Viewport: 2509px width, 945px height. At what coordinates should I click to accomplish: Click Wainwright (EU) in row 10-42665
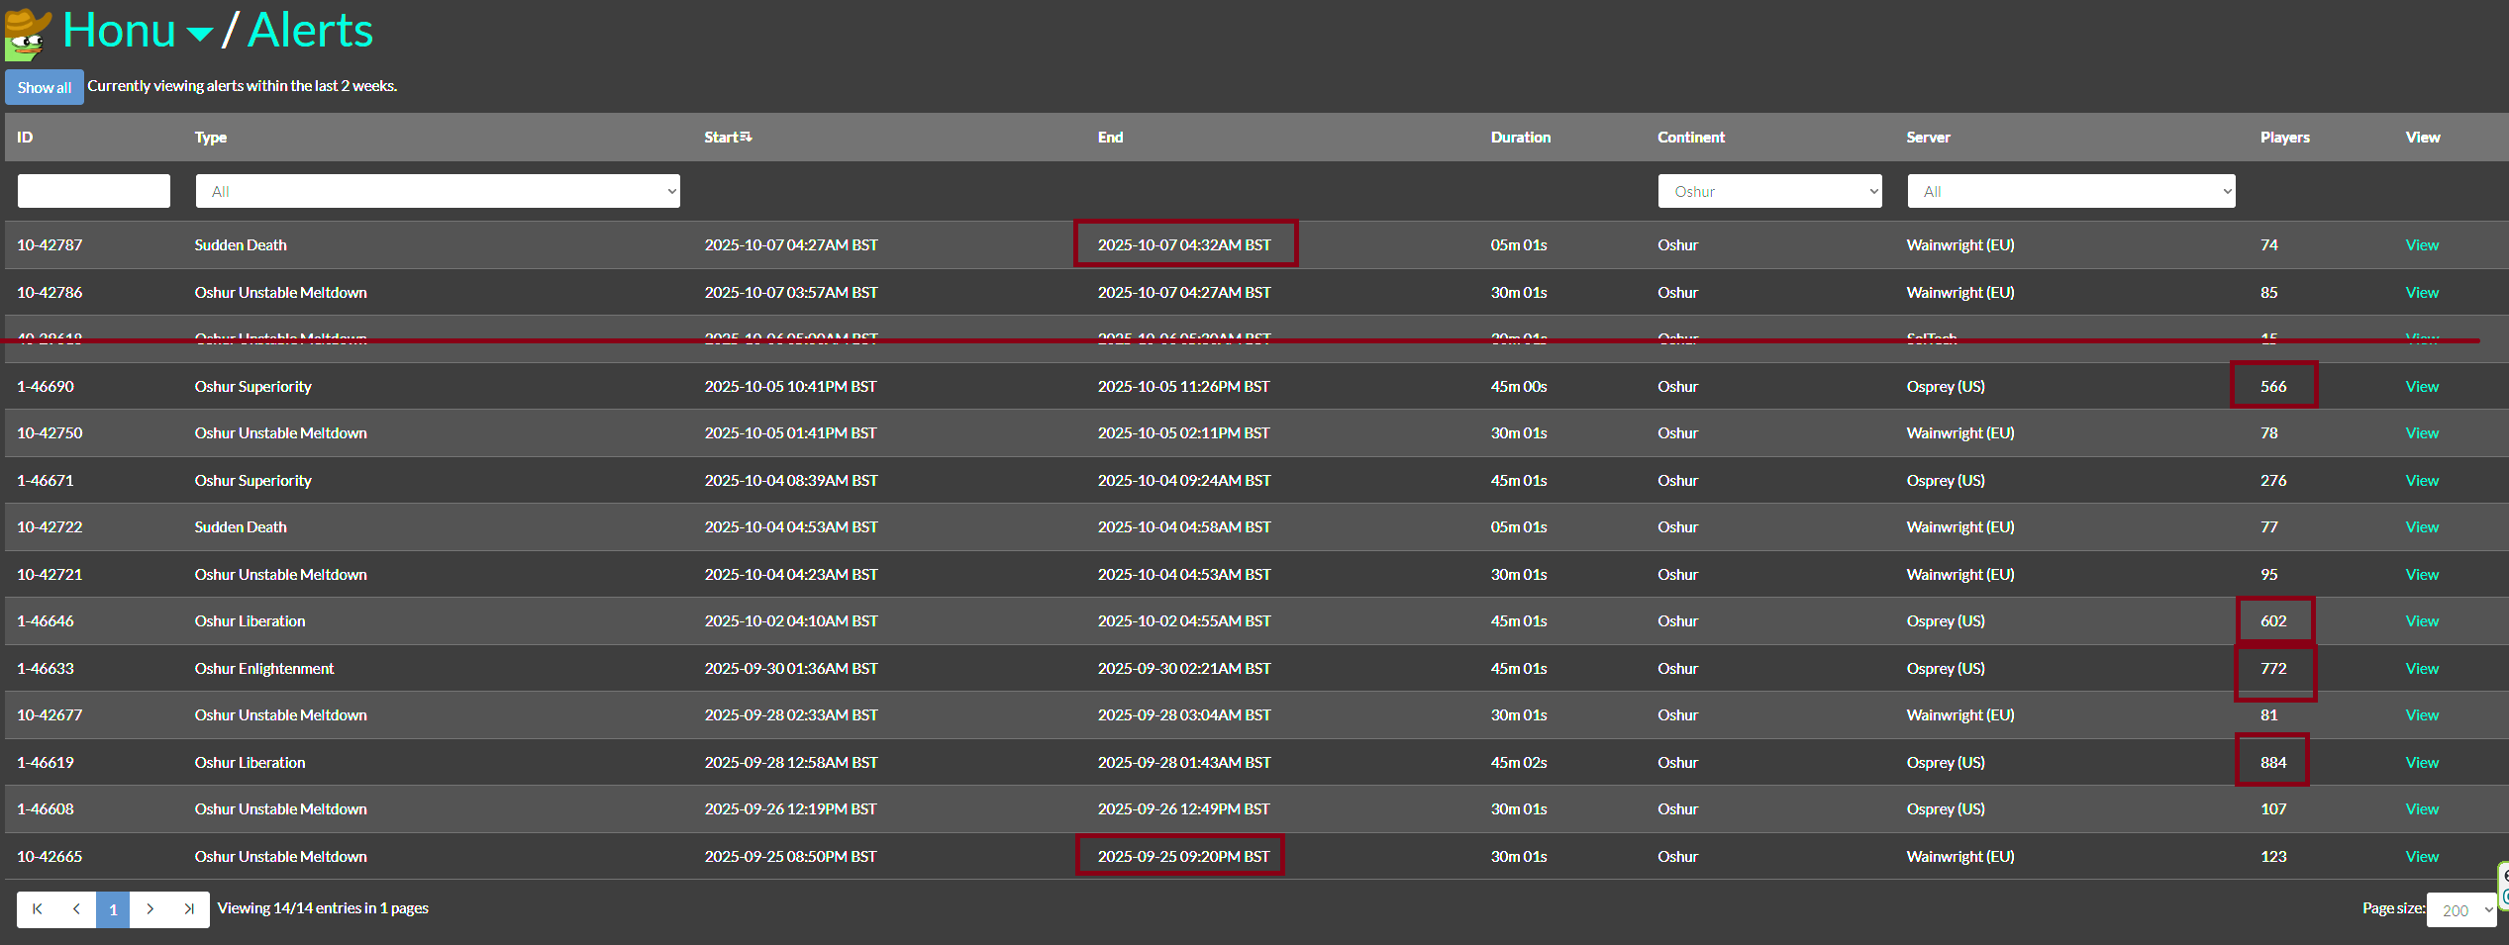tap(1960, 857)
